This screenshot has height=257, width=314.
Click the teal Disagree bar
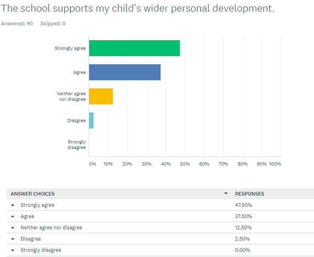tap(91, 121)
